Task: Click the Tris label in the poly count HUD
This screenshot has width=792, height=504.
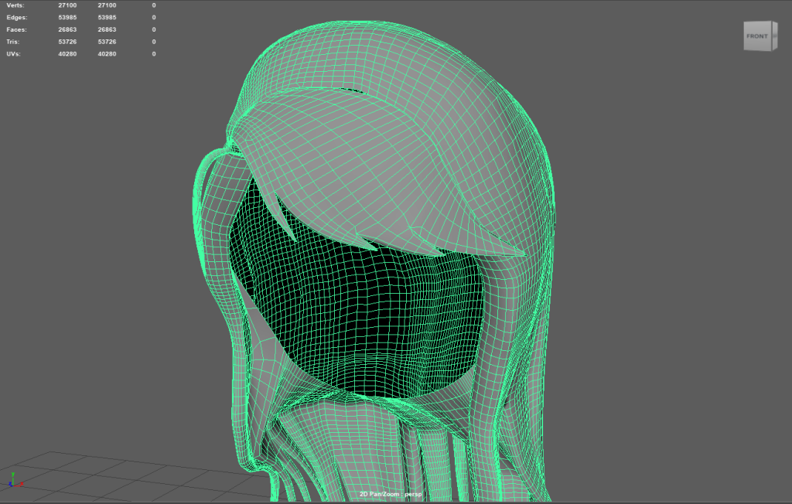Action: 15,42
